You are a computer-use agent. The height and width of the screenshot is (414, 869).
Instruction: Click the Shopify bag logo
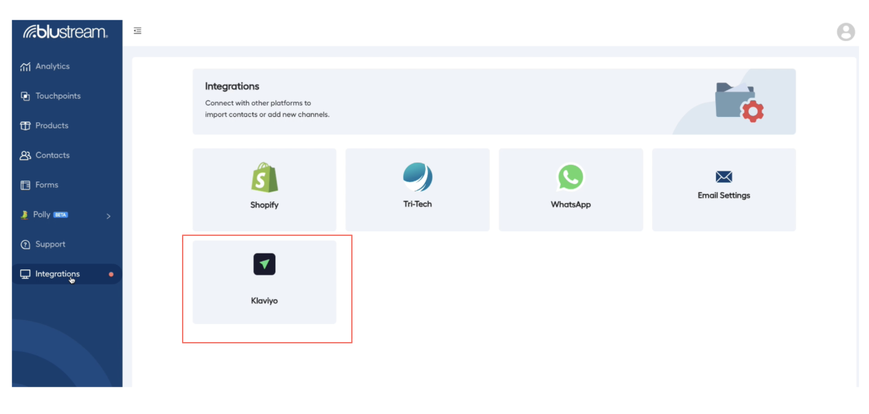265,177
